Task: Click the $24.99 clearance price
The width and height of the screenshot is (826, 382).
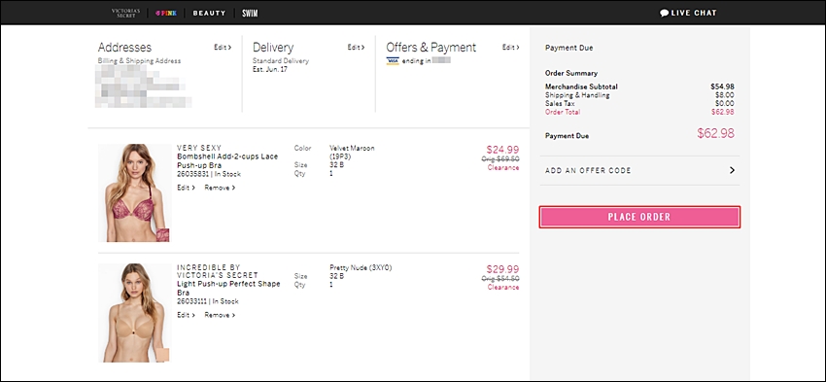Action: pyautogui.click(x=502, y=150)
